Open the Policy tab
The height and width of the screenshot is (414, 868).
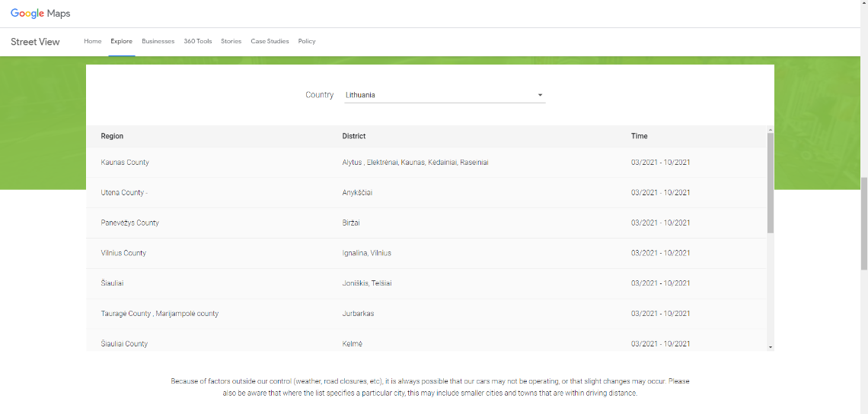[307, 41]
